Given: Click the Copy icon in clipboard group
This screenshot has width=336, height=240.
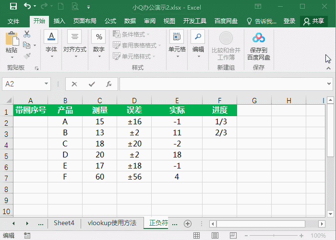Looking at the screenshot, I should (27, 45).
